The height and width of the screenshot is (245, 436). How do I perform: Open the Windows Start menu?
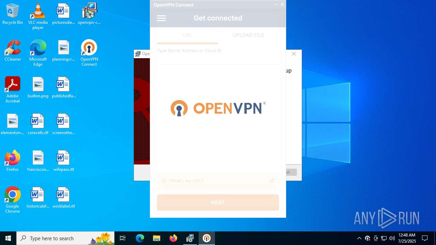coord(8,238)
